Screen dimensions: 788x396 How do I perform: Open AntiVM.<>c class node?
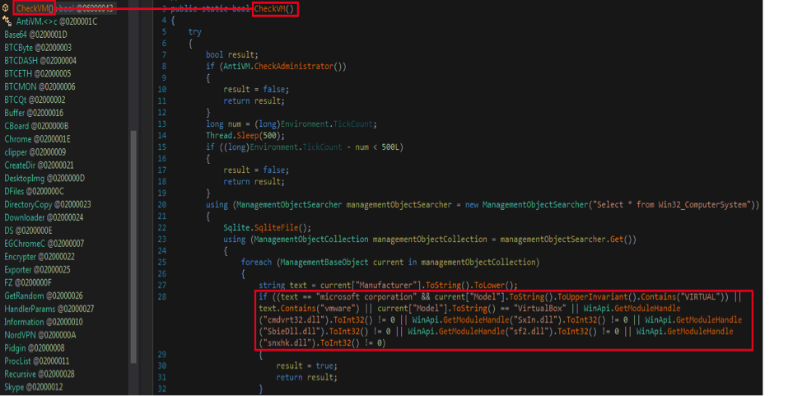[x=56, y=21]
